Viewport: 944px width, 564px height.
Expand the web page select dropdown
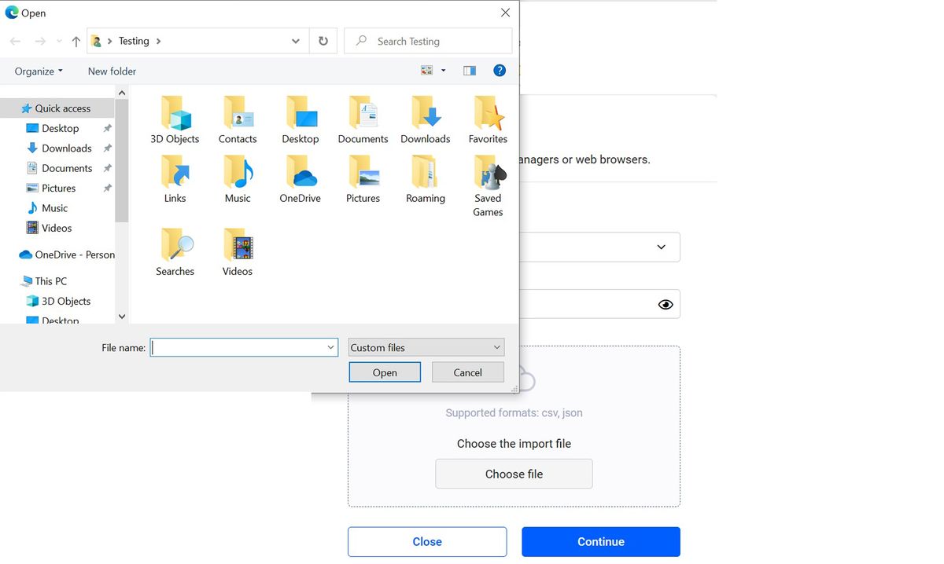pos(661,247)
